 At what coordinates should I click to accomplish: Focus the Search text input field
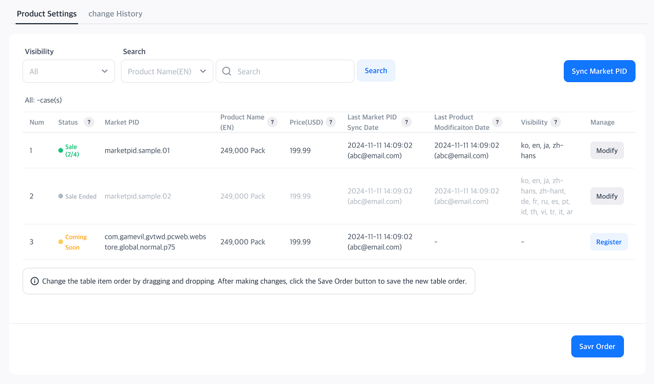292,71
